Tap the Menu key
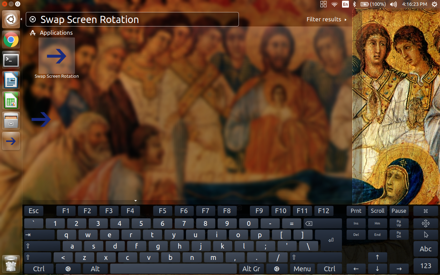 coord(302,269)
